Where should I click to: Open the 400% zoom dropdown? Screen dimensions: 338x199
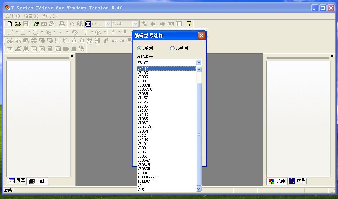tap(135, 24)
